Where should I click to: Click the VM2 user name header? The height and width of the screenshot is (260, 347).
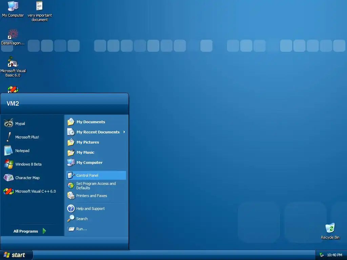(x=13, y=104)
